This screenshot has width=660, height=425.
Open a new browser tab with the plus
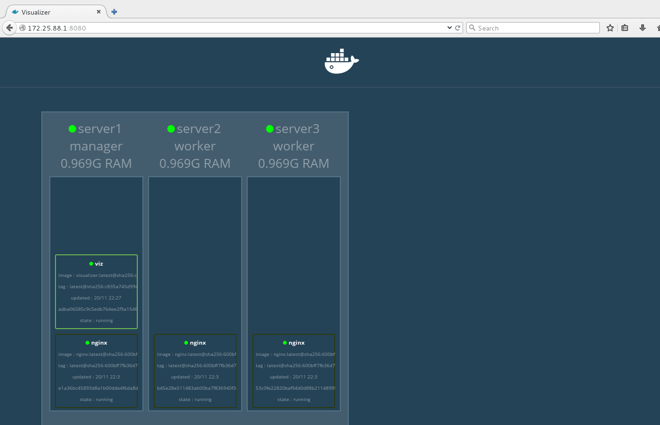(x=114, y=12)
